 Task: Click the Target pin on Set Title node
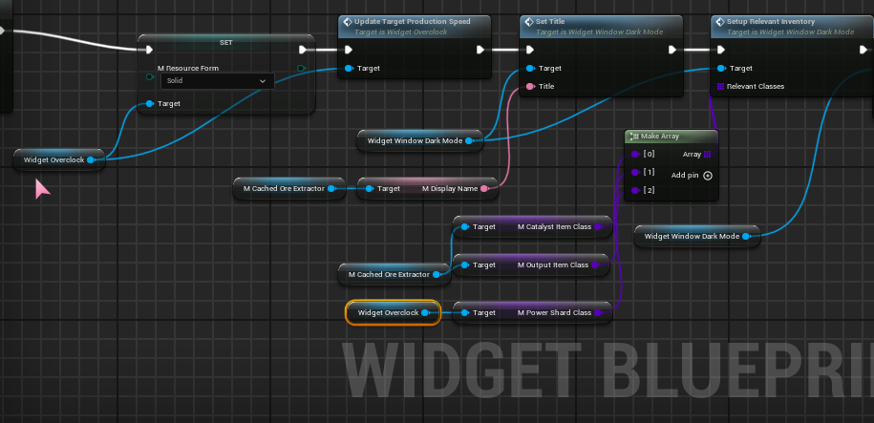[x=530, y=68]
